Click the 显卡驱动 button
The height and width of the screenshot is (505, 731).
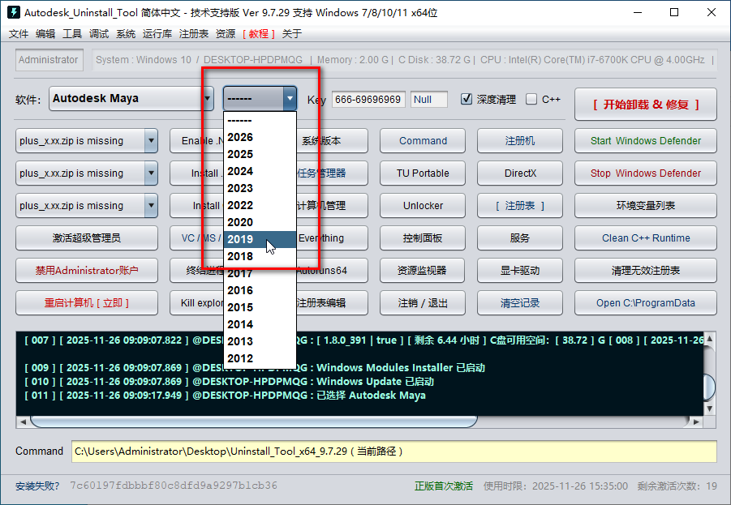pyautogui.click(x=520, y=270)
